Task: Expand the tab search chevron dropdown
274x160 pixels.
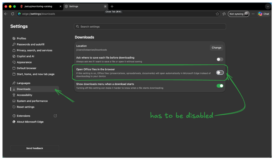Action: pyautogui.click(x=268, y=7)
